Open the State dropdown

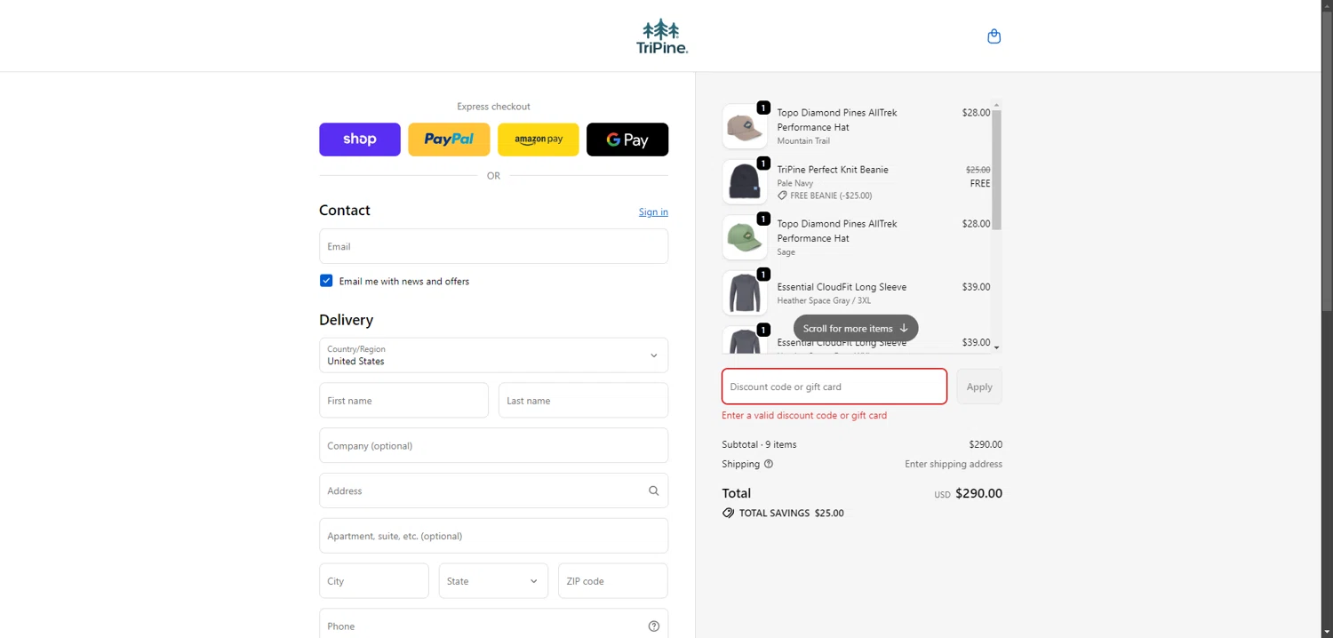tap(493, 581)
